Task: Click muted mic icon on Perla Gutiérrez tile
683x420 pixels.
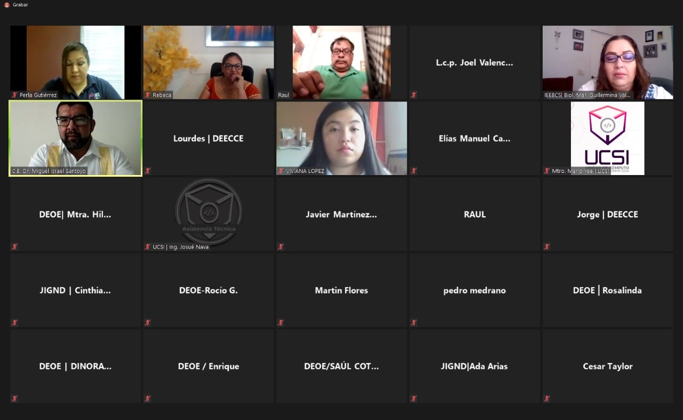Action: pyautogui.click(x=15, y=95)
